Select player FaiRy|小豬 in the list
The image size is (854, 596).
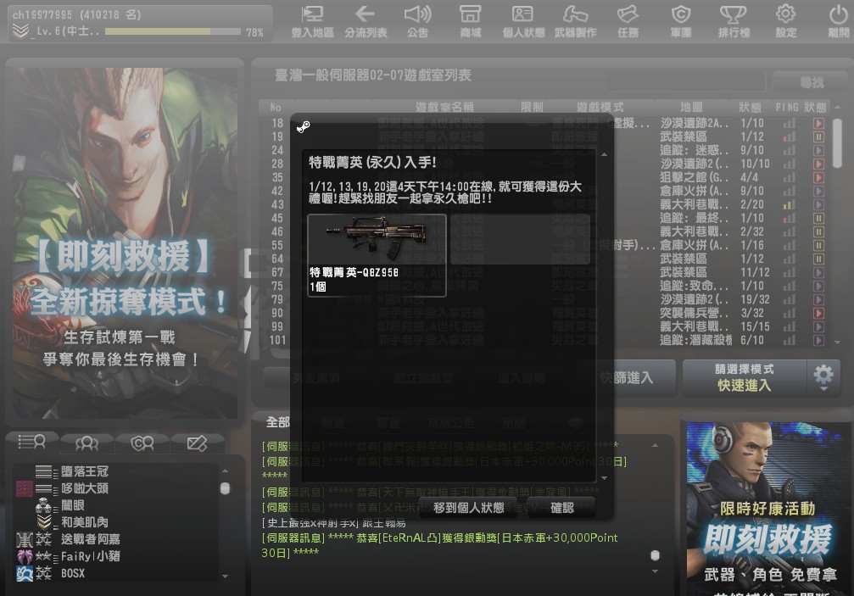coord(91,556)
